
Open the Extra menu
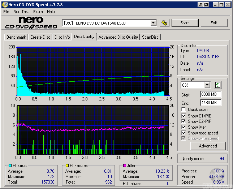(38, 12)
